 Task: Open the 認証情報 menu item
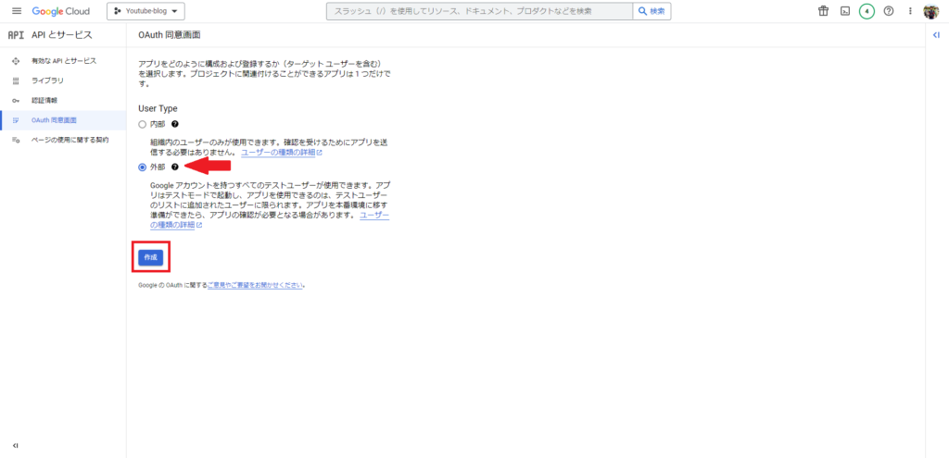[x=63, y=100]
